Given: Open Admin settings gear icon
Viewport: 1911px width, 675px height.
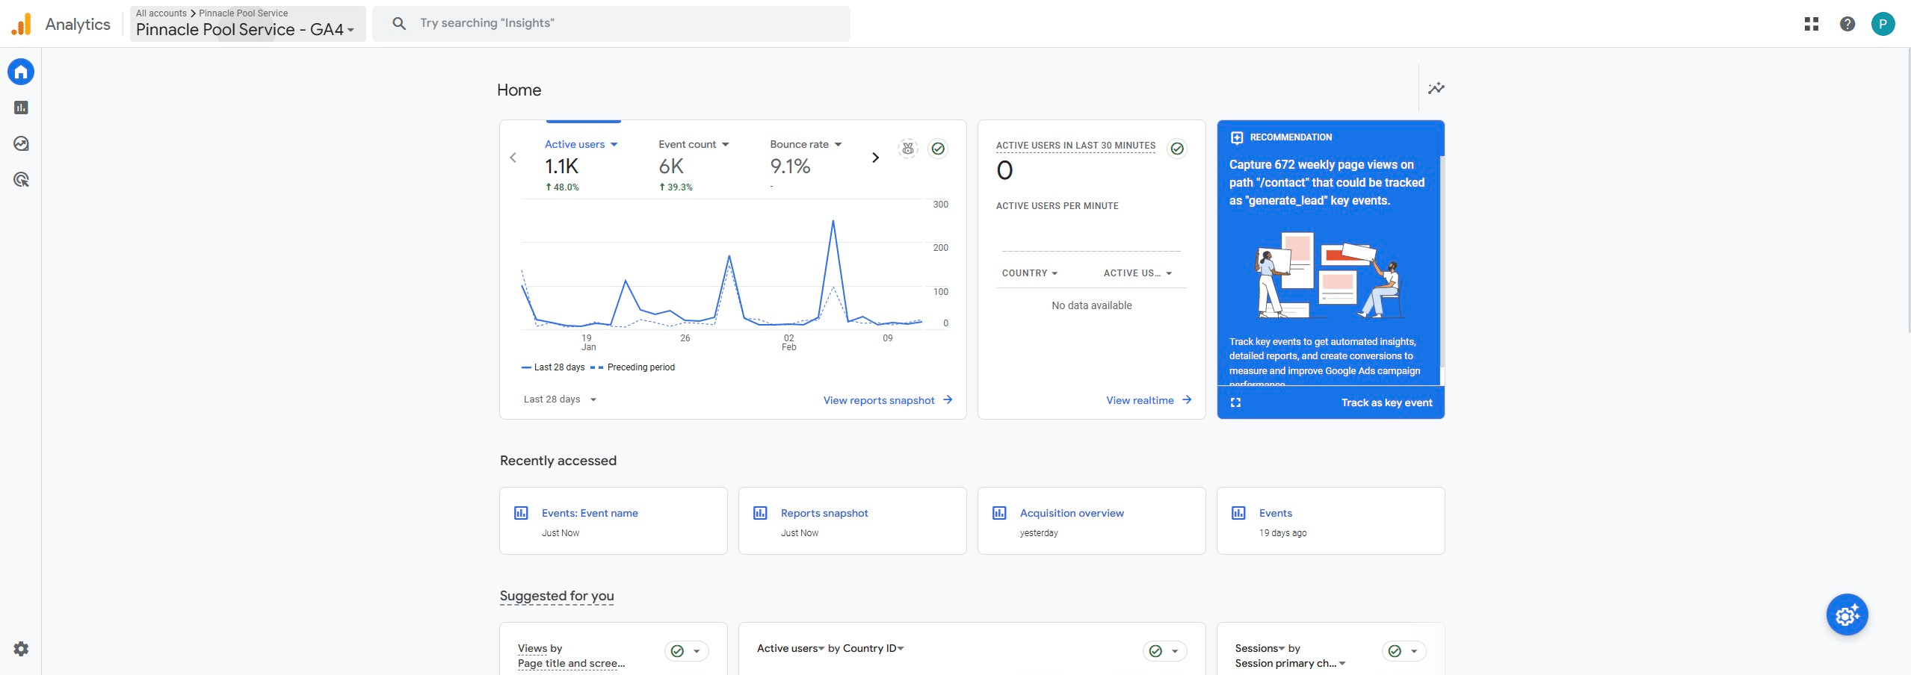Looking at the screenshot, I should coord(21,648).
